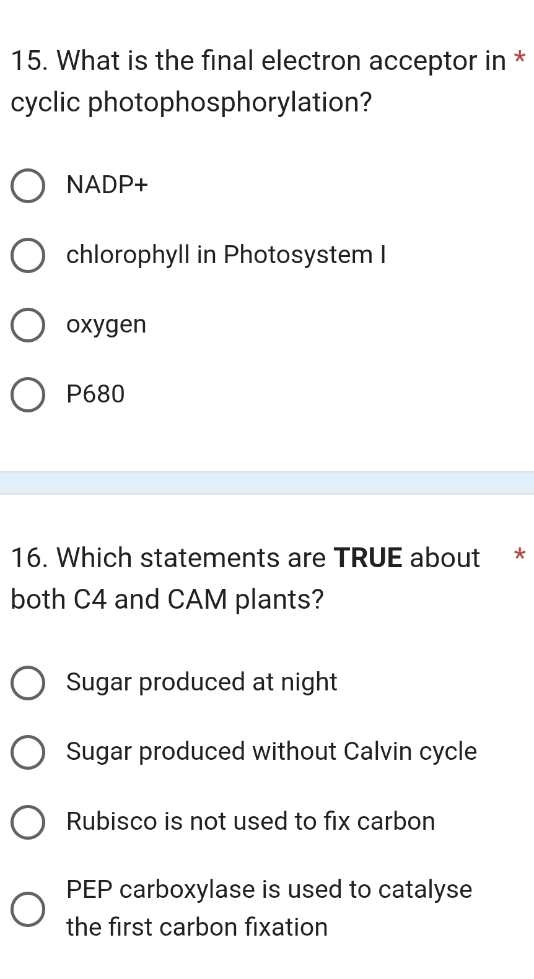Choose Sugar produced without Calvin cycle
This screenshot has height=979, width=534.
27,752
